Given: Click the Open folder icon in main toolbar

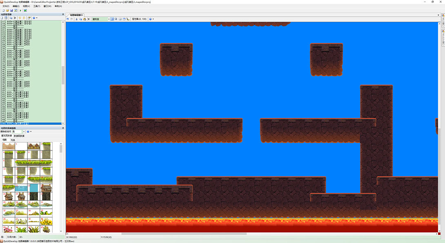Looking at the screenshot, I should coord(7,11).
